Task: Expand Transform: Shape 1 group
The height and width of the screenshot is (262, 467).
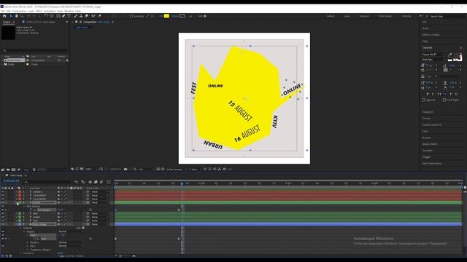Action: tap(28, 250)
